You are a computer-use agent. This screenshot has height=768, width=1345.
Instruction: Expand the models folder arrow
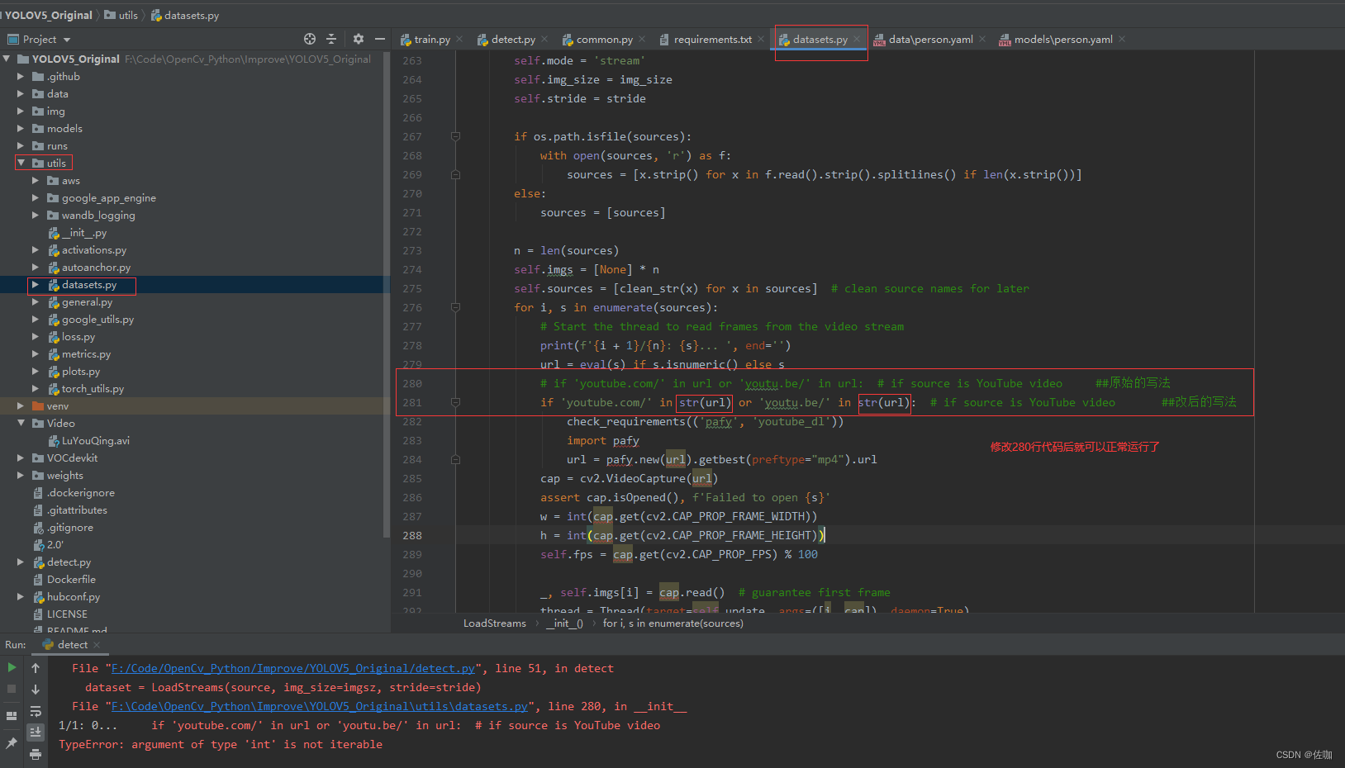click(x=21, y=128)
